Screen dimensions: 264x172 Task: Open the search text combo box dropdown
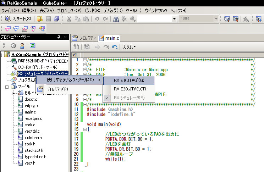coord(174,19)
